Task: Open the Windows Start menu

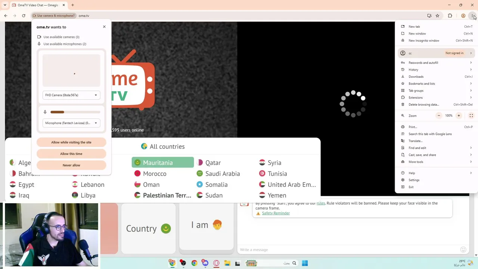Action: coord(305,263)
